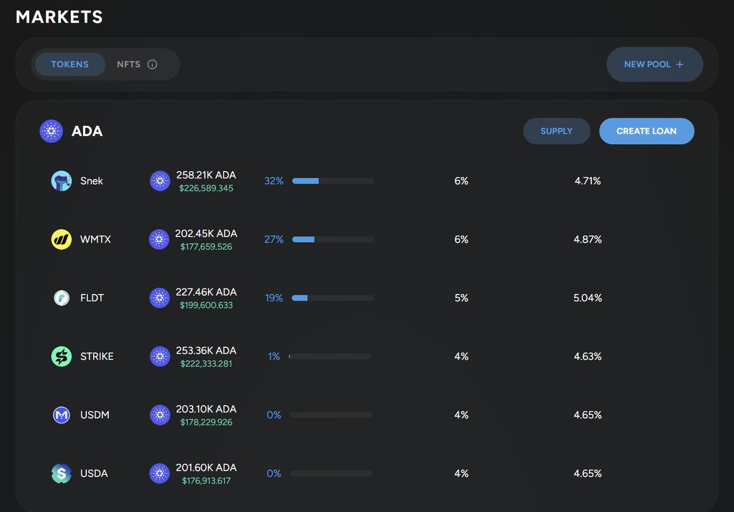This screenshot has height=512, width=734.
Task: Click the 27% utilization label
Action: click(274, 240)
